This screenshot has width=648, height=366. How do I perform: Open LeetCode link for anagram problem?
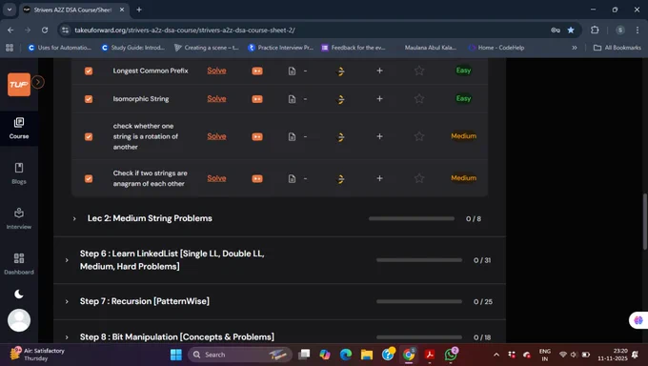tap(340, 178)
